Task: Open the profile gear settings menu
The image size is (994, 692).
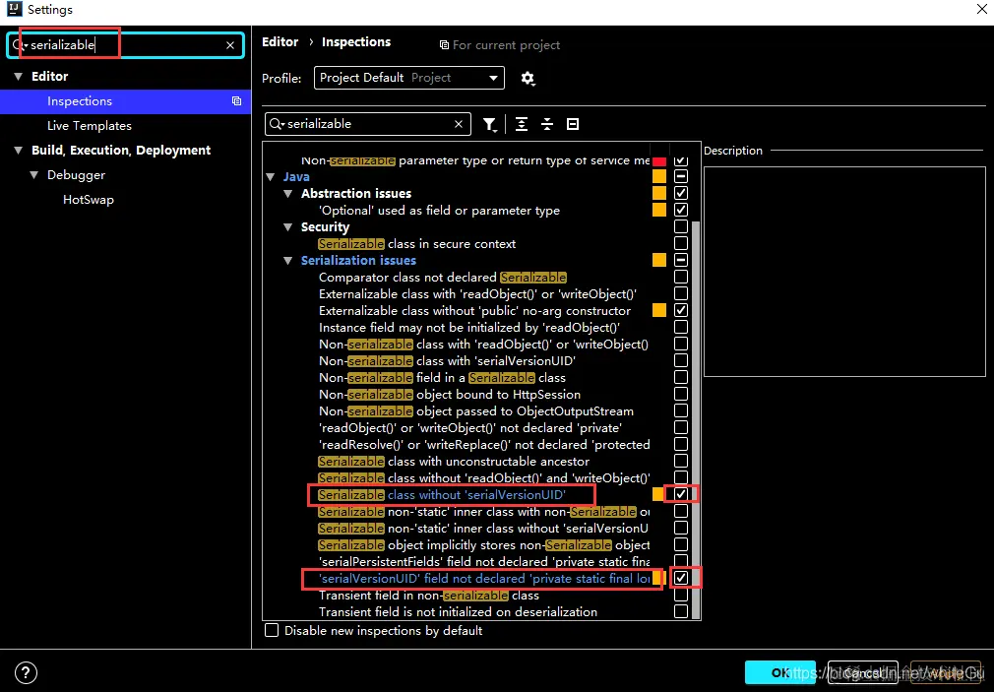Action: [528, 79]
